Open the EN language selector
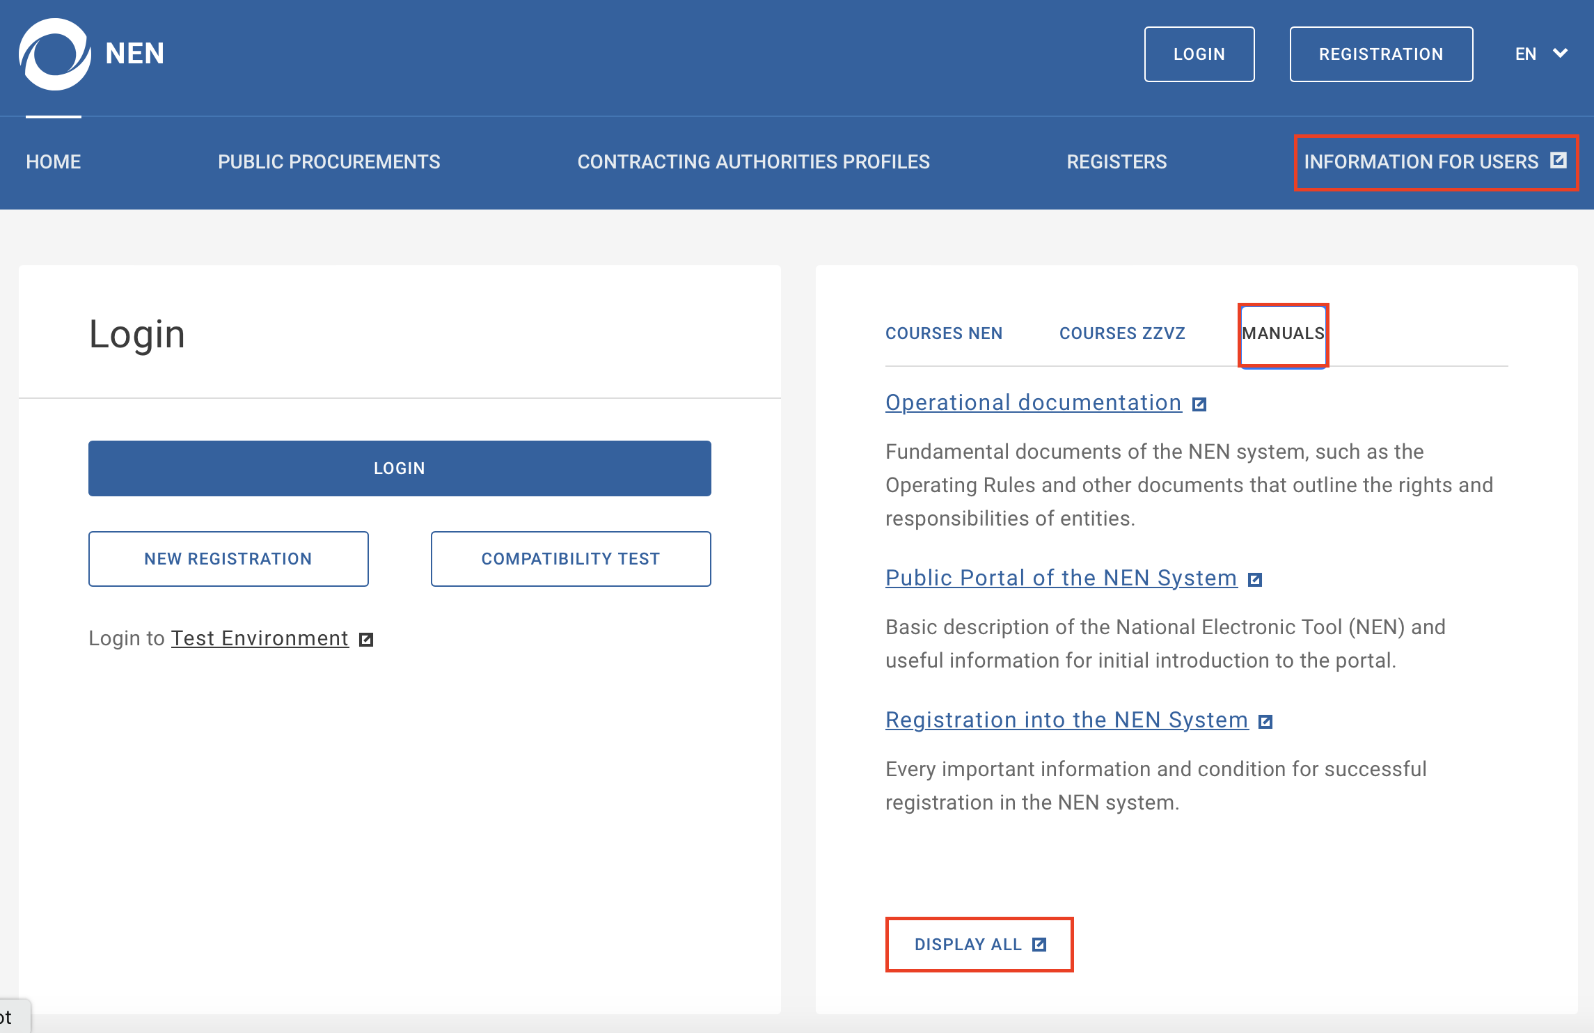1594x1033 pixels. (1526, 54)
